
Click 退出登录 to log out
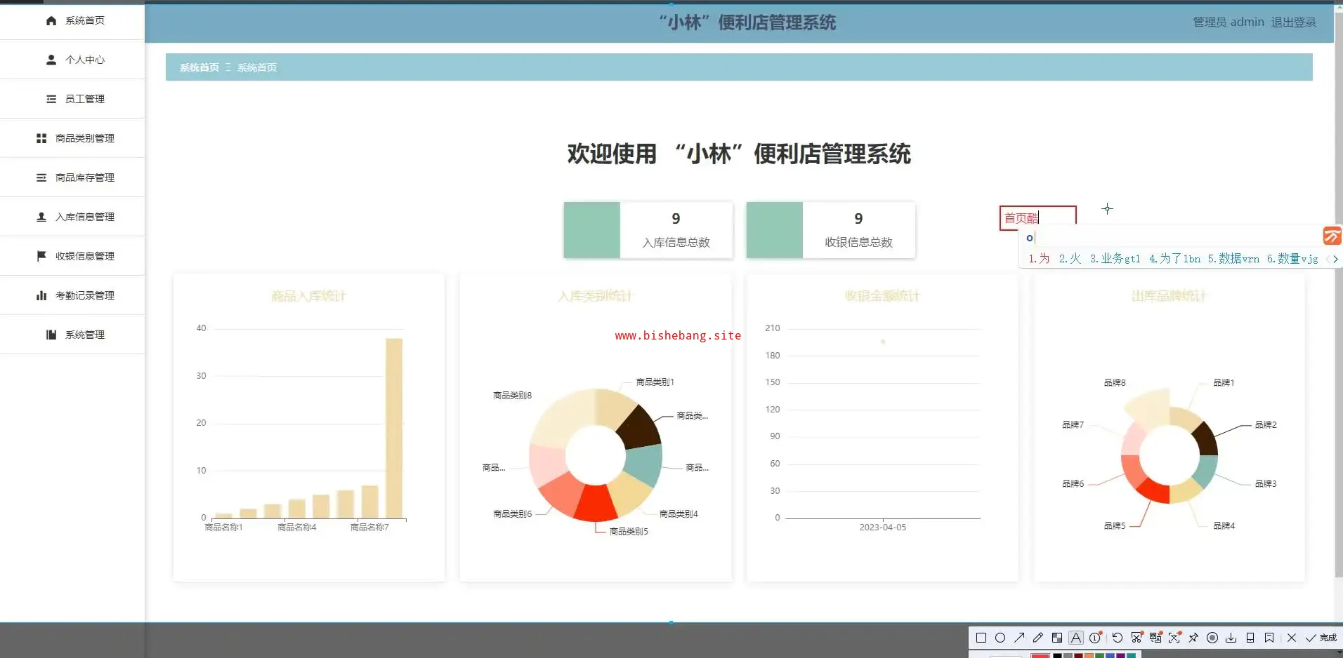(x=1293, y=22)
